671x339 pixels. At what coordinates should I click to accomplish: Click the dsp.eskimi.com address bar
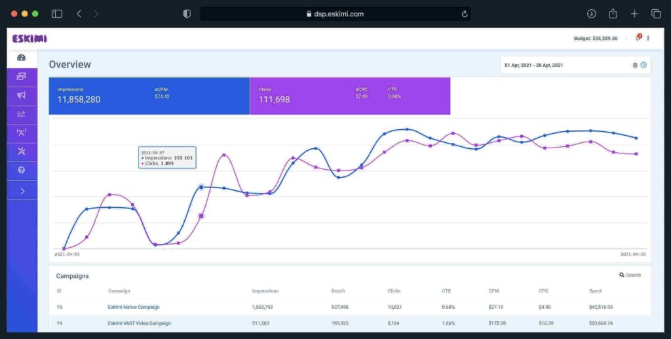click(335, 14)
